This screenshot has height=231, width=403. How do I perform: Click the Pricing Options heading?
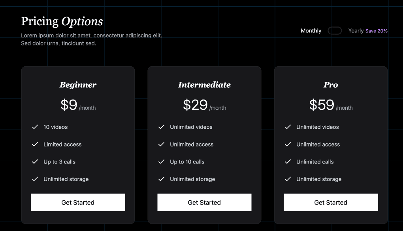click(62, 21)
